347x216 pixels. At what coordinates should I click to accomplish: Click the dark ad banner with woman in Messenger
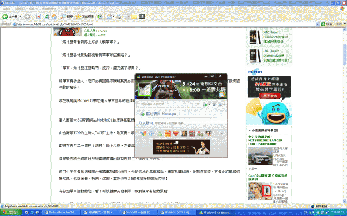click(x=181, y=147)
